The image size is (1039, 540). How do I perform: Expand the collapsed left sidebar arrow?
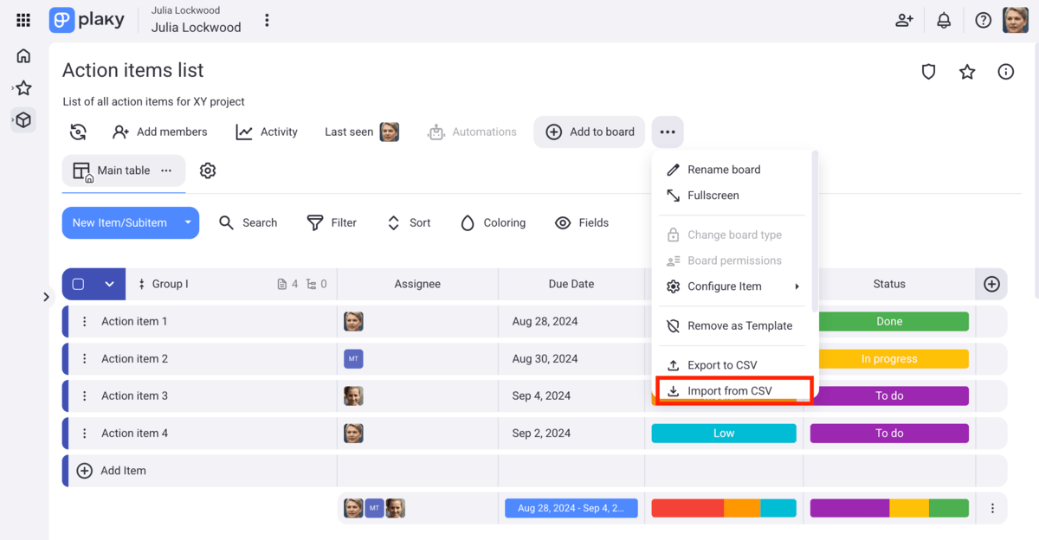pyautogui.click(x=46, y=297)
